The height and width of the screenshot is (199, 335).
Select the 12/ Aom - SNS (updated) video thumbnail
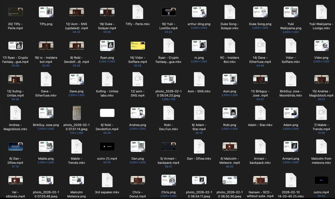76,12
